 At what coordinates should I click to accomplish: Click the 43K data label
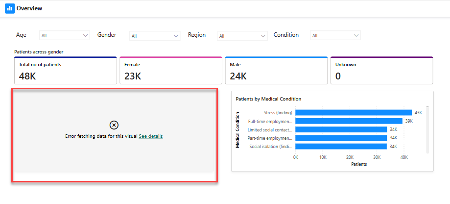[419, 113]
